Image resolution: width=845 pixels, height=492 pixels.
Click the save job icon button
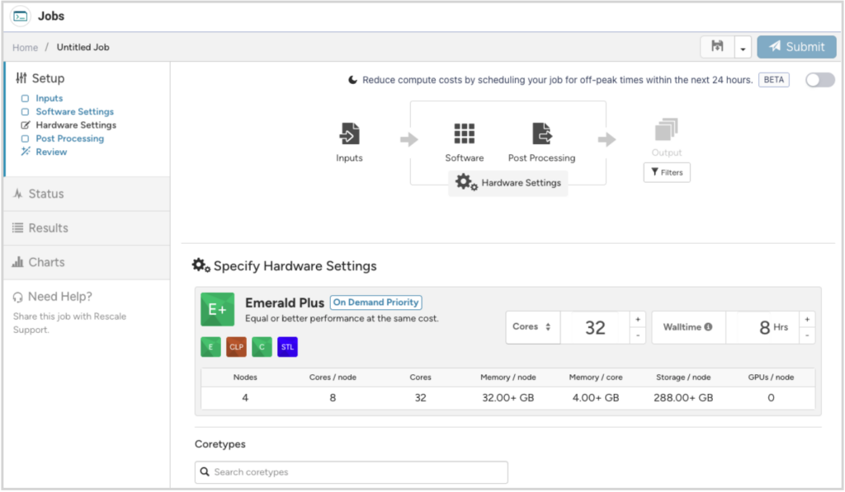click(x=717, y=47)
